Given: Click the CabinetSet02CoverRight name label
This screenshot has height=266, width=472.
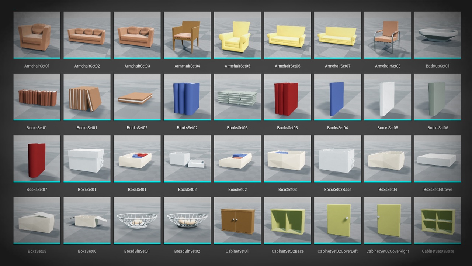Looking at the screenshot, I should [x=388, y=251].
